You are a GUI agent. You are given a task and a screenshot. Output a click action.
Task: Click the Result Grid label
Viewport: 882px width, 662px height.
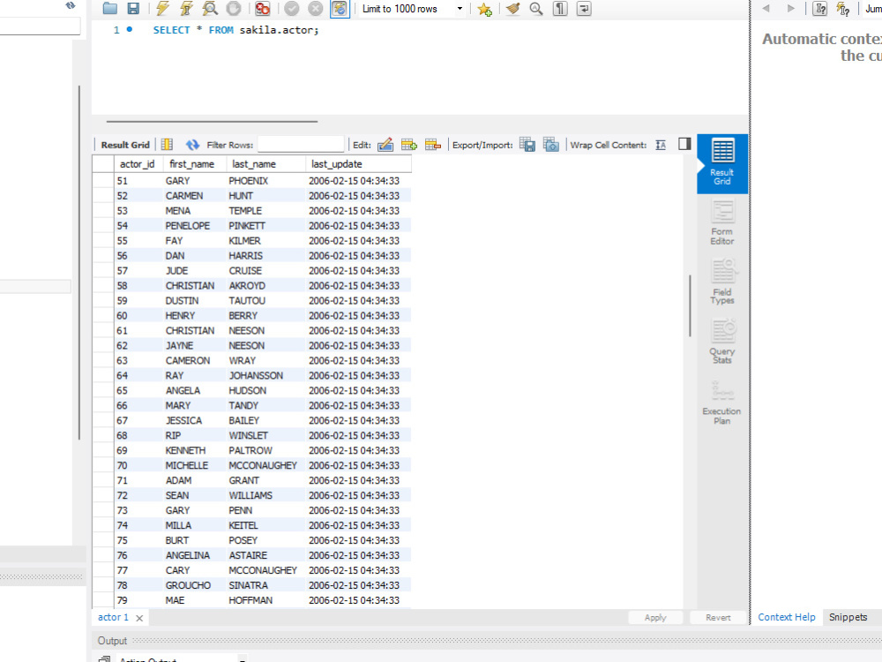125,146
